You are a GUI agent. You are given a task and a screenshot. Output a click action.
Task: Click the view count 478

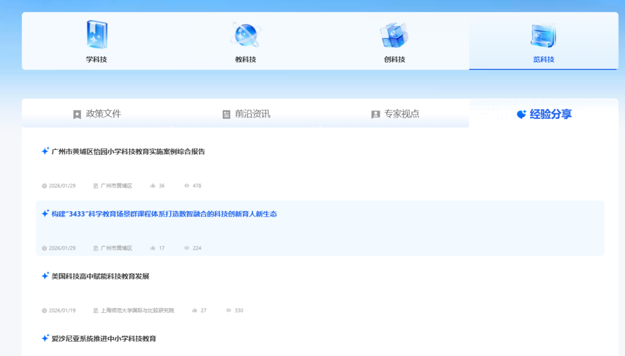(197, 186)
